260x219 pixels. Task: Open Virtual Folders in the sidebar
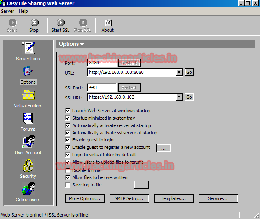[28, 99]
